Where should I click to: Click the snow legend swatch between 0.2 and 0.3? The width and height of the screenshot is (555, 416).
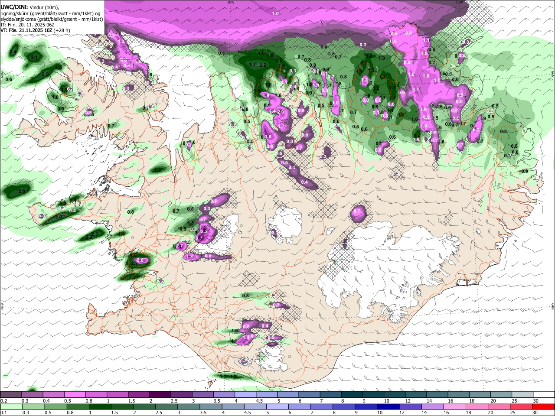click(11, 394)
